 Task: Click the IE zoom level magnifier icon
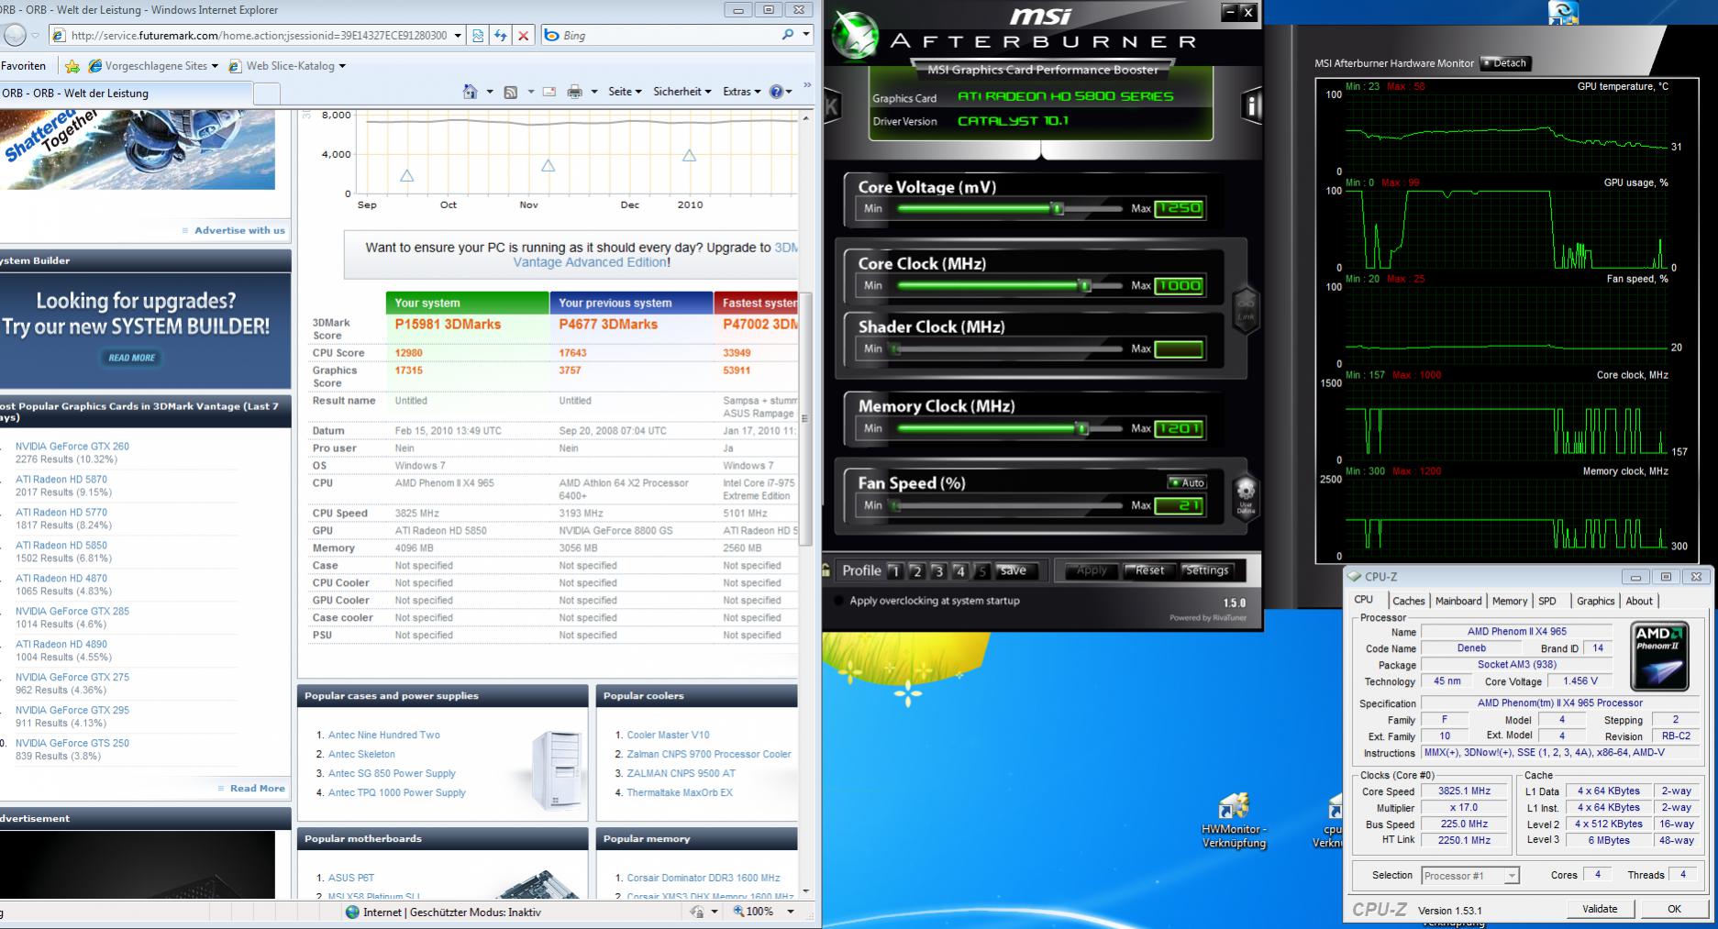pyautogui.click(x=739, y=912)
